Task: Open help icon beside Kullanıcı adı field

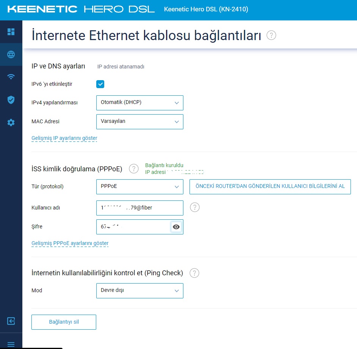Action: [x=195, y=207]
